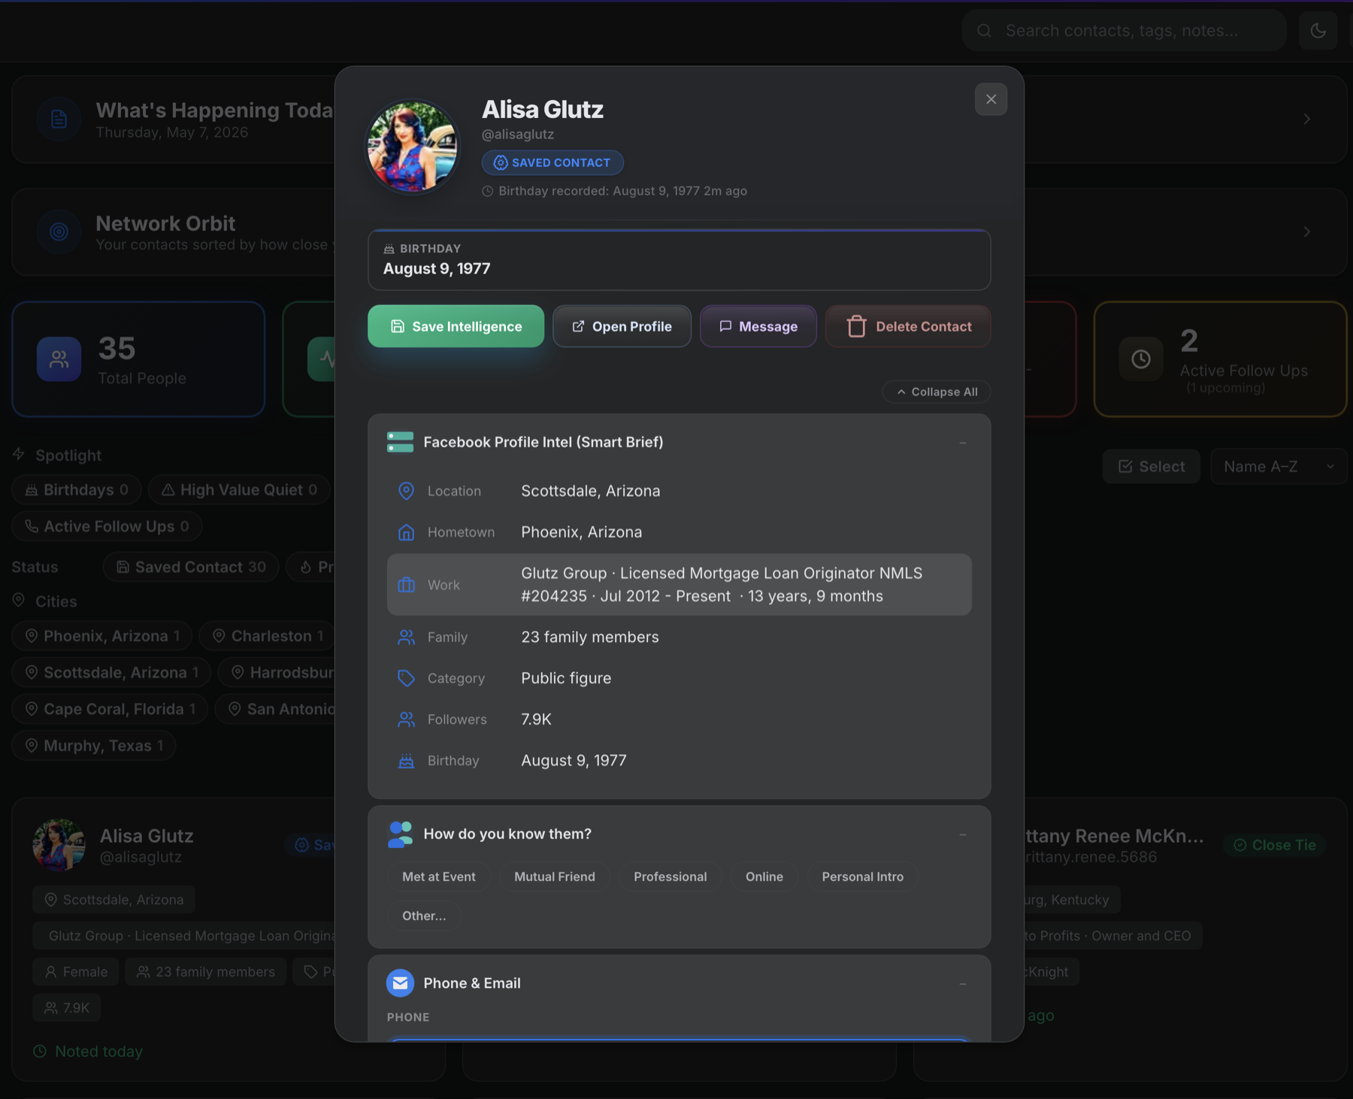Click the SAVED CONTACT status badge
The height and width of the screenshot is (1099, 1353).
tap(552, 162)
